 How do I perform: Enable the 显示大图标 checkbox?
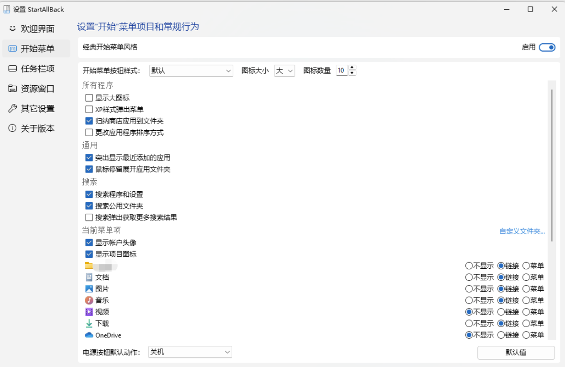point(89,97)
